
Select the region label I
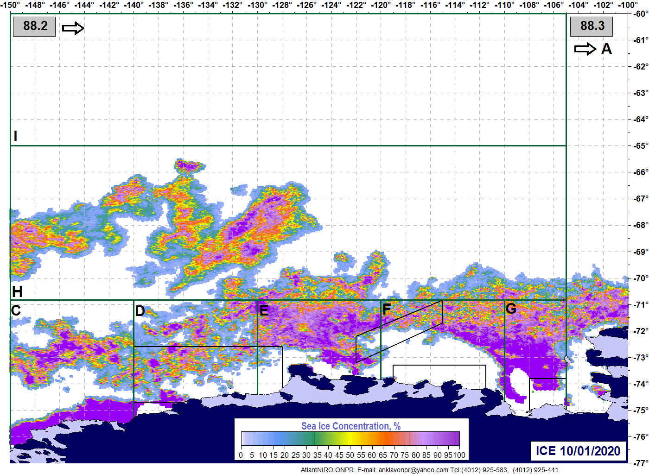15,136
